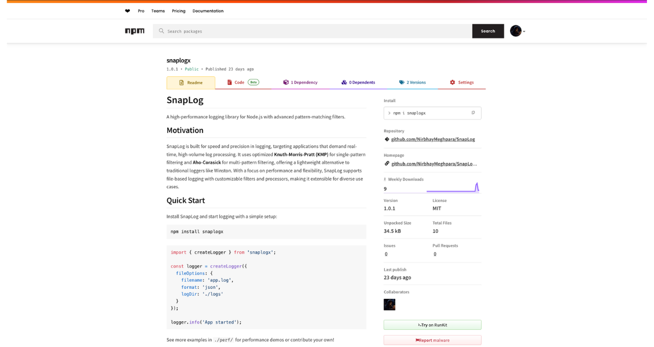Click the flag icon on Report malware
Image resolution: width=654 pixels, height=347 pixels.
(x=417, y=340)
